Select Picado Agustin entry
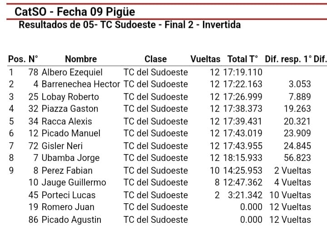 pos(71,220)
